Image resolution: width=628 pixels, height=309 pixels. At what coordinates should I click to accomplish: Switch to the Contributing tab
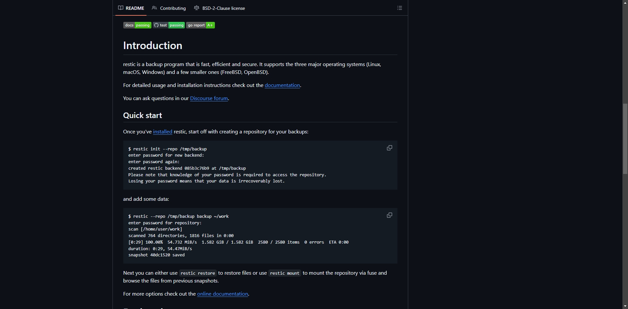click(169, 8)
